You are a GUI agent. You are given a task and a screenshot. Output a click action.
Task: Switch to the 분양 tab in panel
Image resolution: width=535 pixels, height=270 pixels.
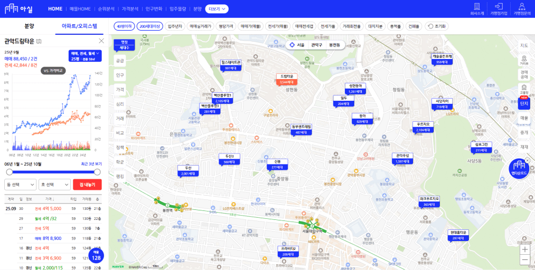[x=29, y=26]
